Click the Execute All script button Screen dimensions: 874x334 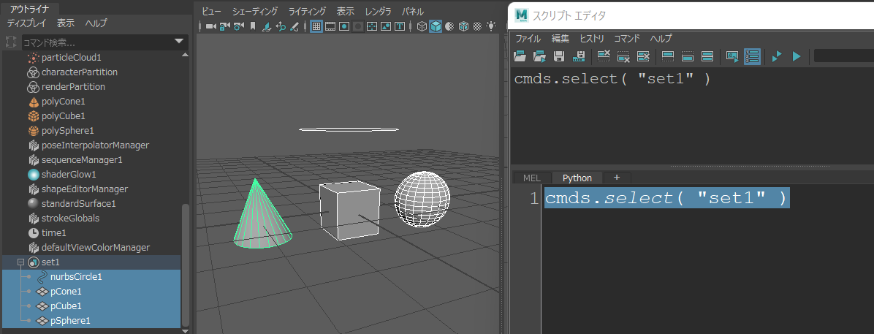point(778,56)
